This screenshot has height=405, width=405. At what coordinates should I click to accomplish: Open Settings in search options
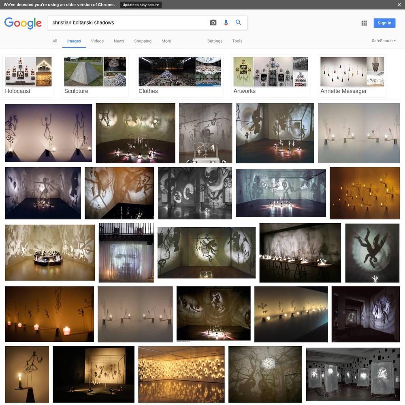coord(215,41)
